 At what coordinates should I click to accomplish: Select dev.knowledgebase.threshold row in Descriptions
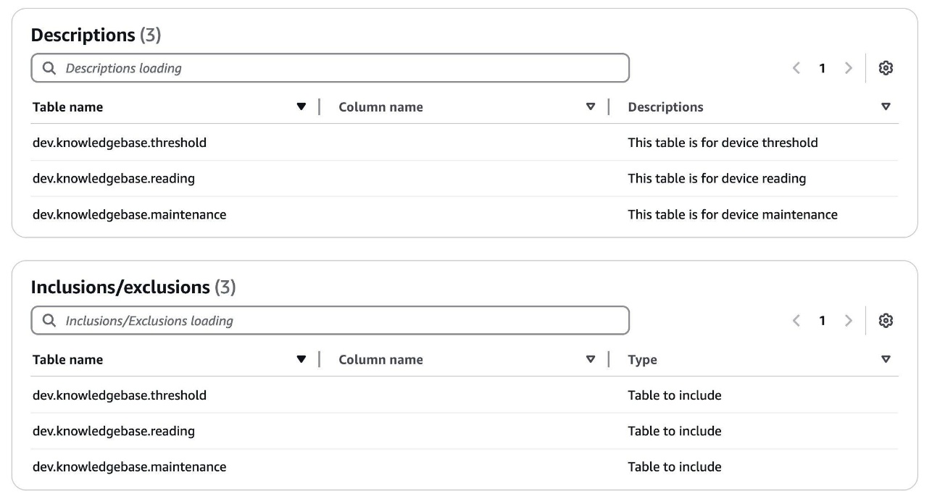point(120,143)
